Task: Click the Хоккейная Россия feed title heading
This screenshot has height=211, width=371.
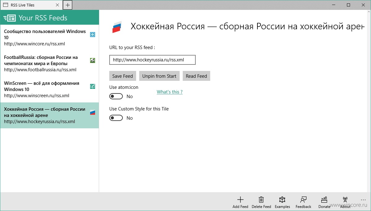Action: (x=248, y=27)
